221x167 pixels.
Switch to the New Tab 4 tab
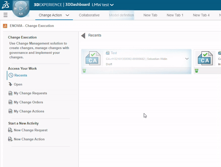pyautogui.click(x=201, y=15)
